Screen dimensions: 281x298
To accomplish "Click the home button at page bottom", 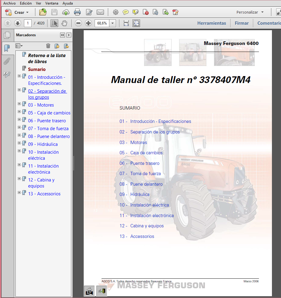I will 89,291.
